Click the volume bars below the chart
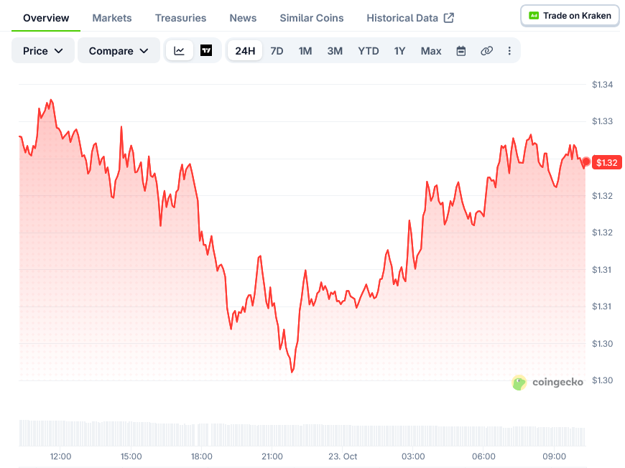The image size is (625, 468). [302, 433]
